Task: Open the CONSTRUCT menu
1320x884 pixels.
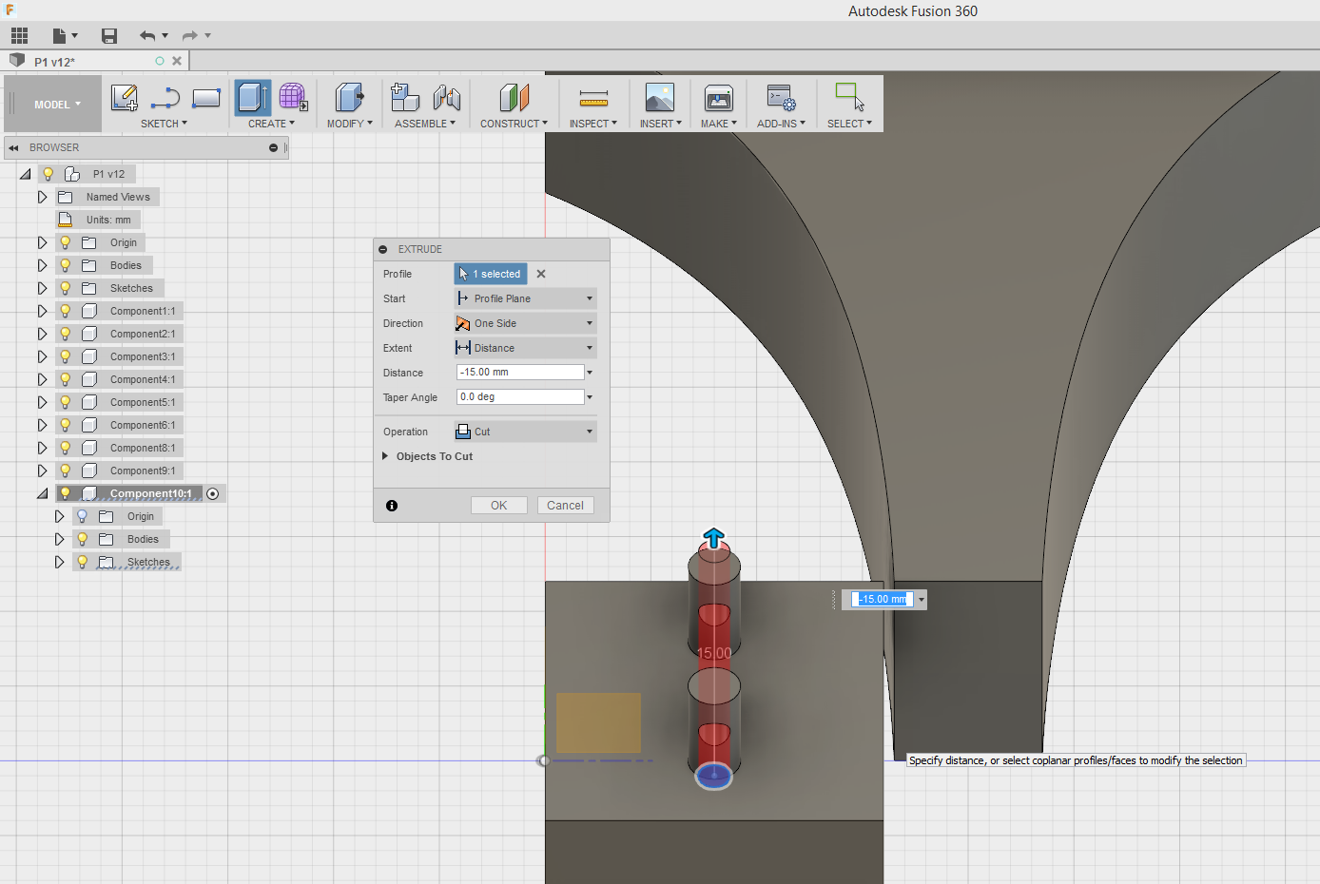Action: click(x=514, y=124)
